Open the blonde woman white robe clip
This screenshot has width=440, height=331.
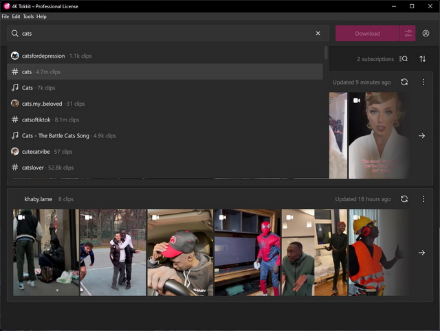tap(379, 135)
